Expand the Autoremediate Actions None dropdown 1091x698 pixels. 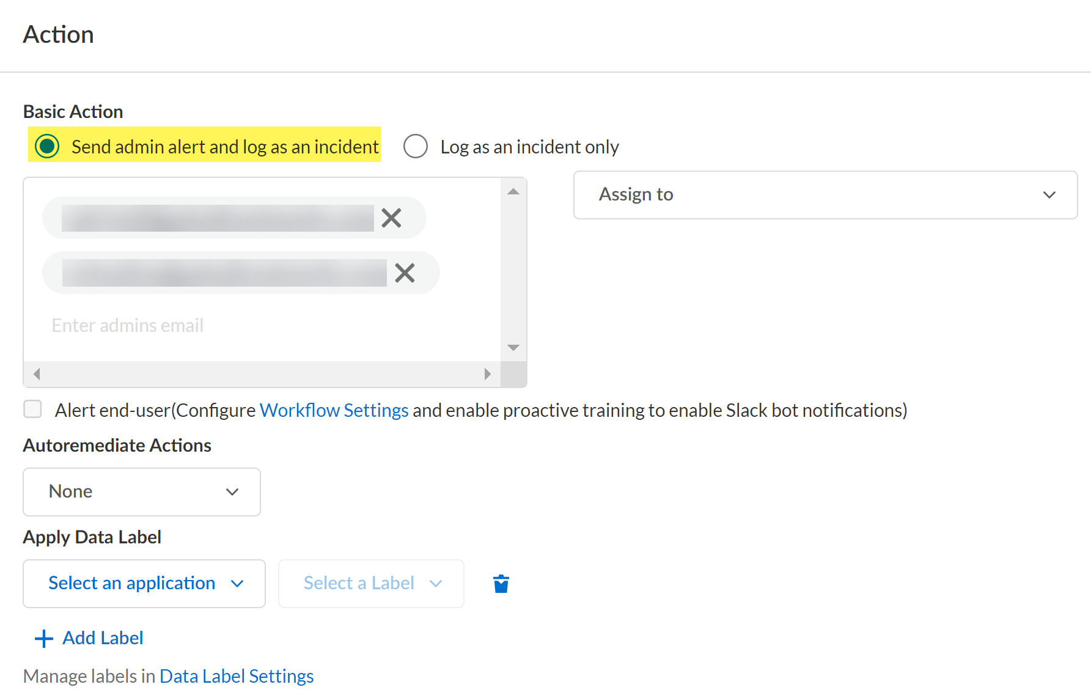click(x=142, y=492)
